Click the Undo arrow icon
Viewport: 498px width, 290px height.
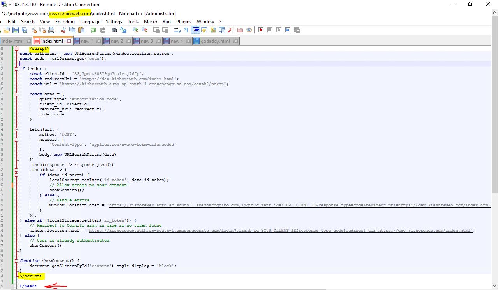click(x=93, y=30)
